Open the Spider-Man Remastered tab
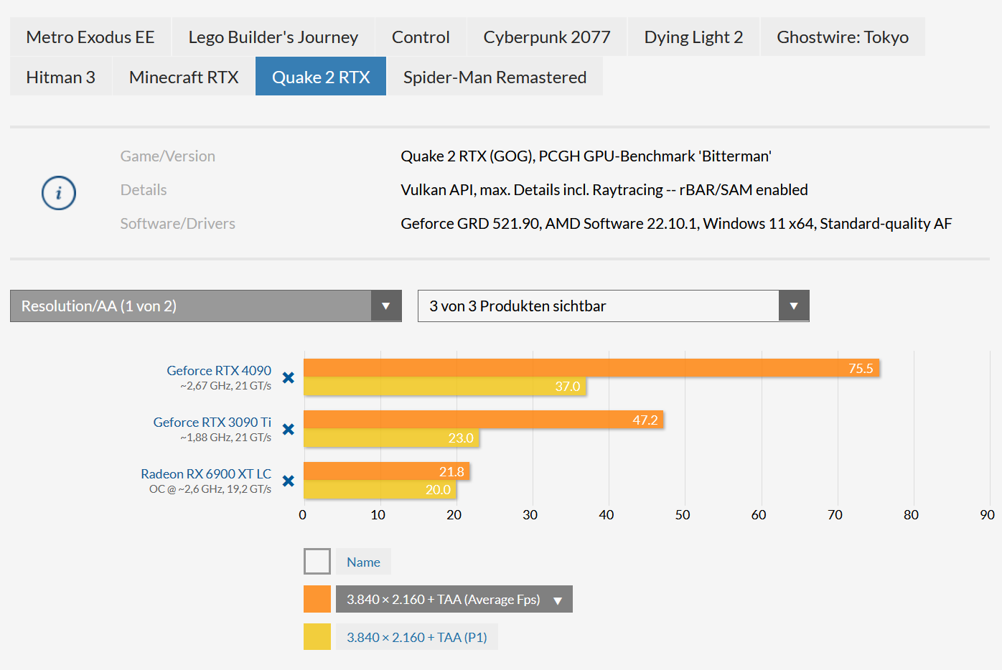The image size is (1002, 670). [x=495, y=77]
